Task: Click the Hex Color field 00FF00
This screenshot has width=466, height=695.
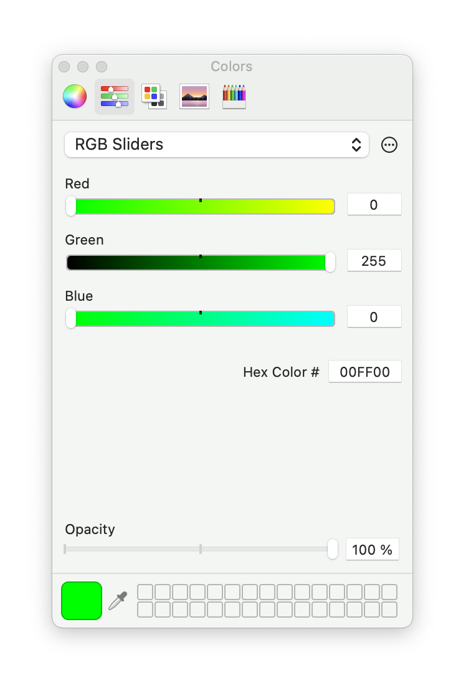Action: pos(365,372)
